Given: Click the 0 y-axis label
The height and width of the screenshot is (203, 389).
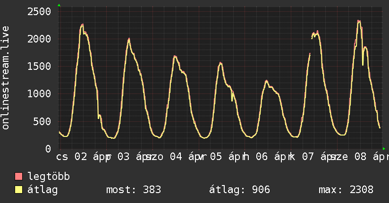Looking at the screenshot, I should (x=48, y=149).
